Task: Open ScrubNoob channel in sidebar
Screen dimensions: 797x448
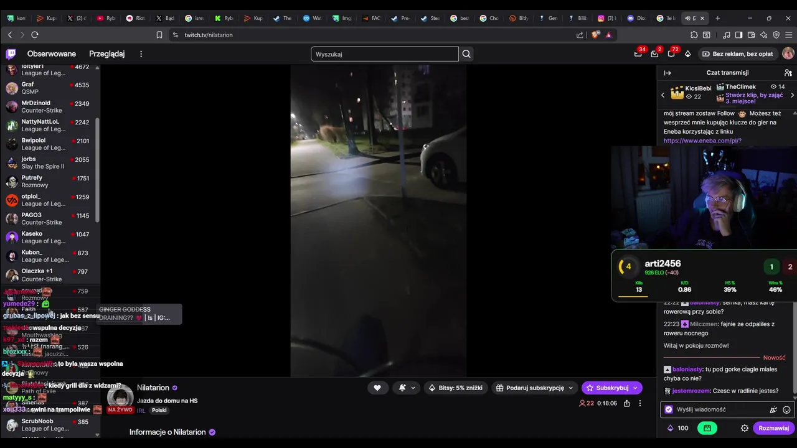Action: coord(50,425)
